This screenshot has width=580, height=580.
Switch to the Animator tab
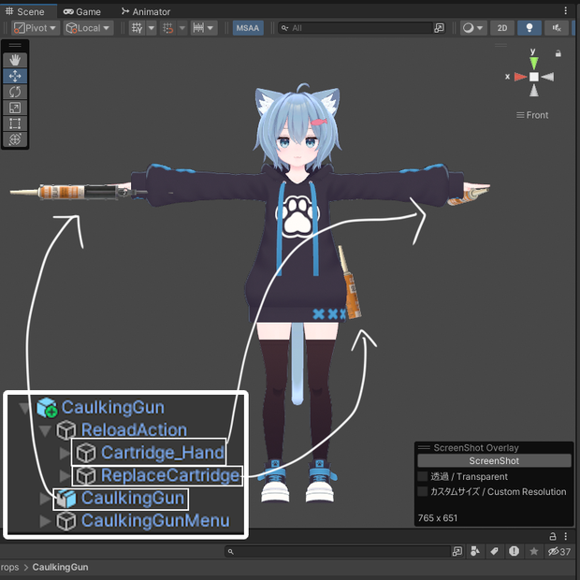146,12
